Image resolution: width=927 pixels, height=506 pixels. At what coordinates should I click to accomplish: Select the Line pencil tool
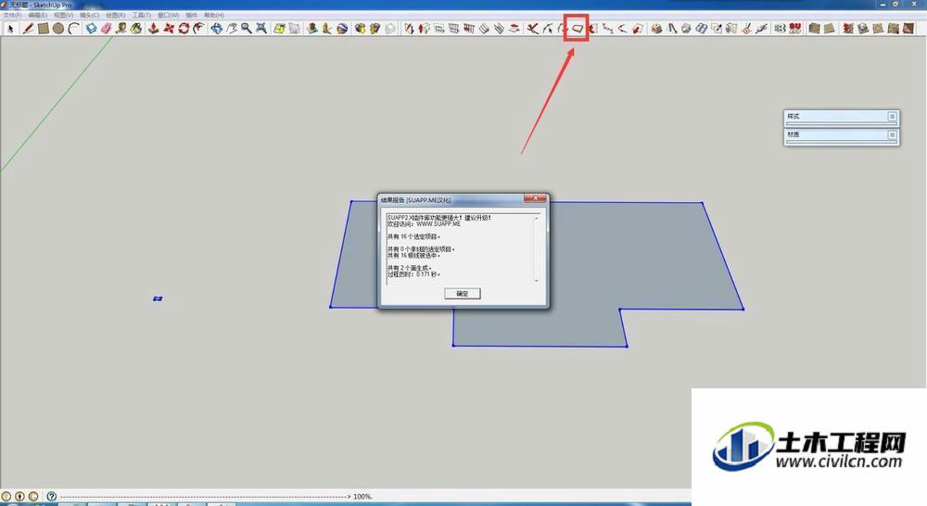[x=28, y=29]
